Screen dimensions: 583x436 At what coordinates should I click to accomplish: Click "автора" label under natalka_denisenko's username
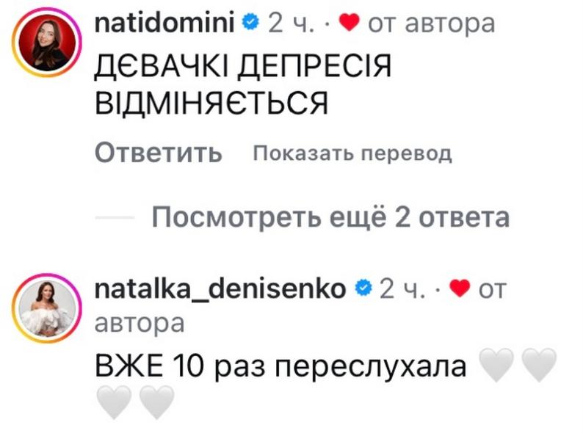click(140, 321)
